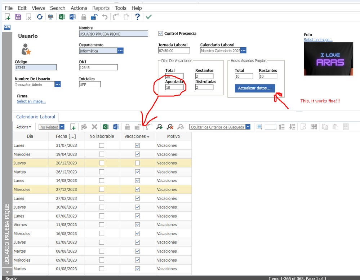The image size is (360, 280).
Task: Open the Tools menu
Action: 120,8
